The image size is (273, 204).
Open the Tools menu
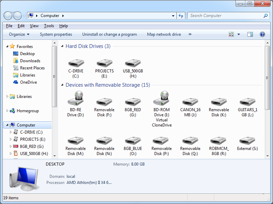49,26
